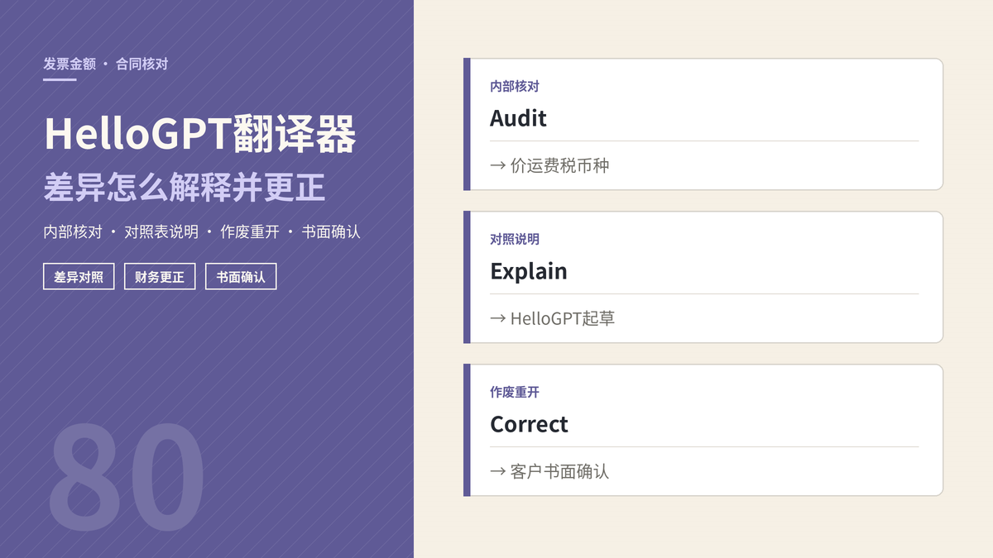Screen dimensions: 993x558
Task: Click the 书面确认 tag button
Action: coord(241,277)
